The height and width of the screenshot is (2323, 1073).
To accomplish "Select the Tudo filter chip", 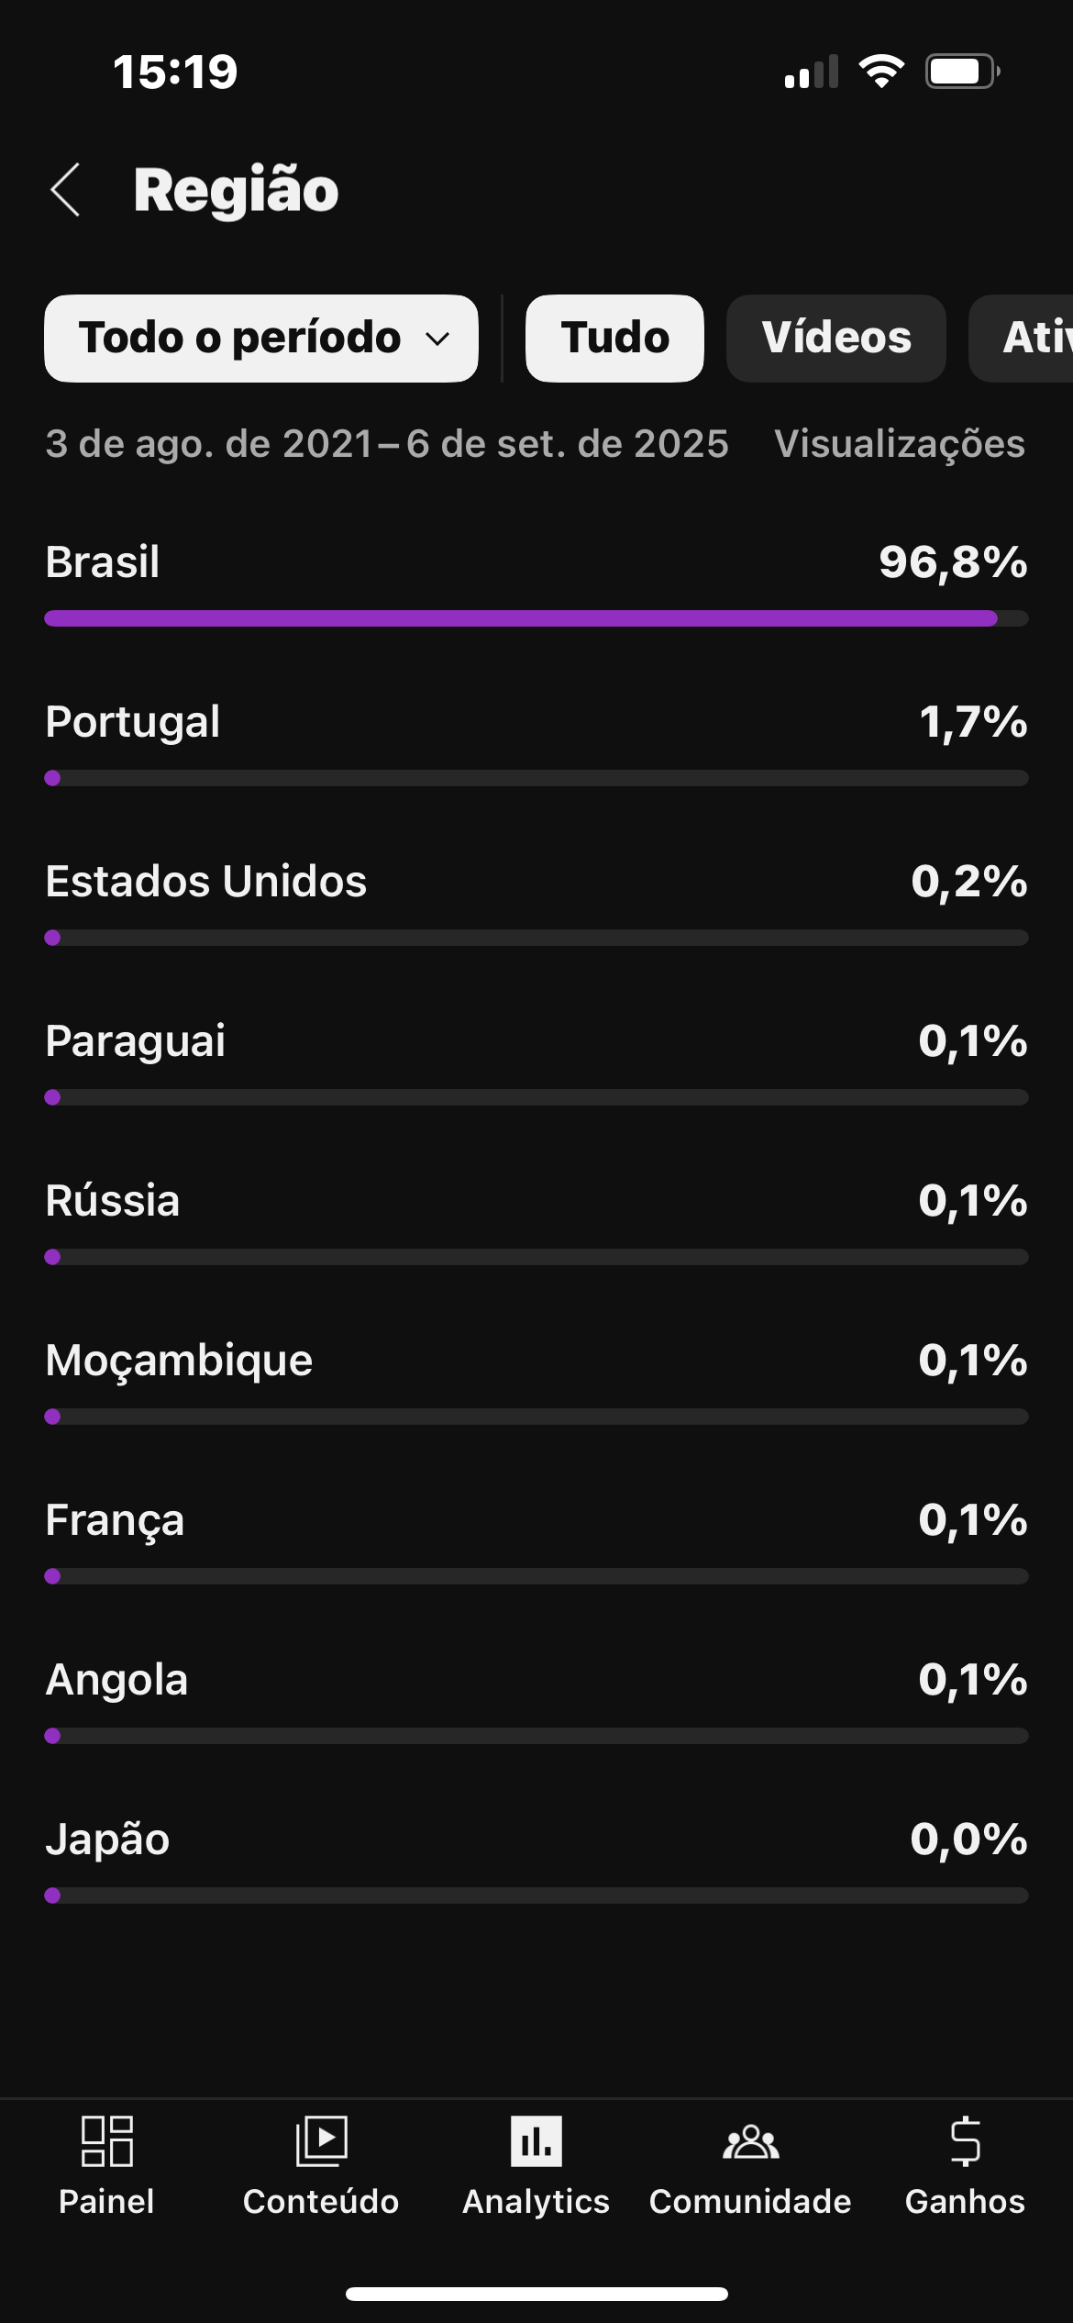I will pos(614,338).
